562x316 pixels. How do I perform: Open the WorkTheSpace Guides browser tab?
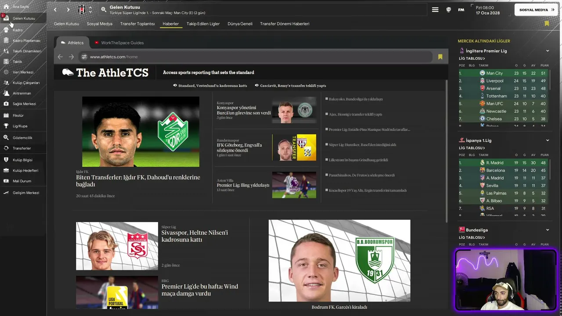pyautogui.click(x=119, y=43)
